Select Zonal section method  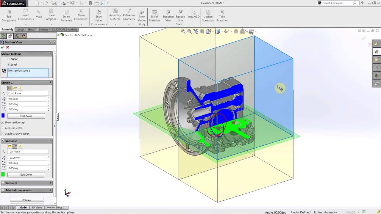[x=9, y=64]
